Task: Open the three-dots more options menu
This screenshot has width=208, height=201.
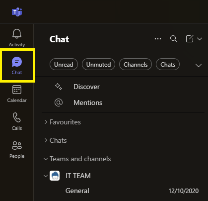Action: click(158, 39)
